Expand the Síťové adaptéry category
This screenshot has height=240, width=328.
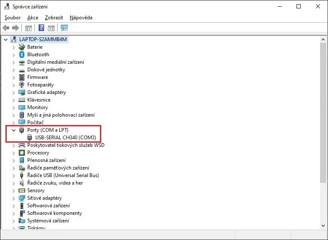point(14,198)
